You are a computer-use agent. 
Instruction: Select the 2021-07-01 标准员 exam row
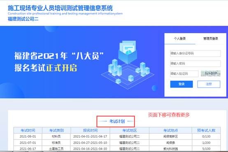(x=117, y=143)
